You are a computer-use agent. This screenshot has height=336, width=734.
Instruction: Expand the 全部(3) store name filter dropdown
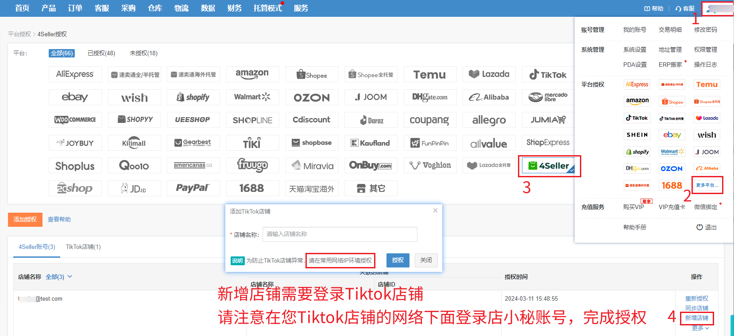tap(59, 277)
